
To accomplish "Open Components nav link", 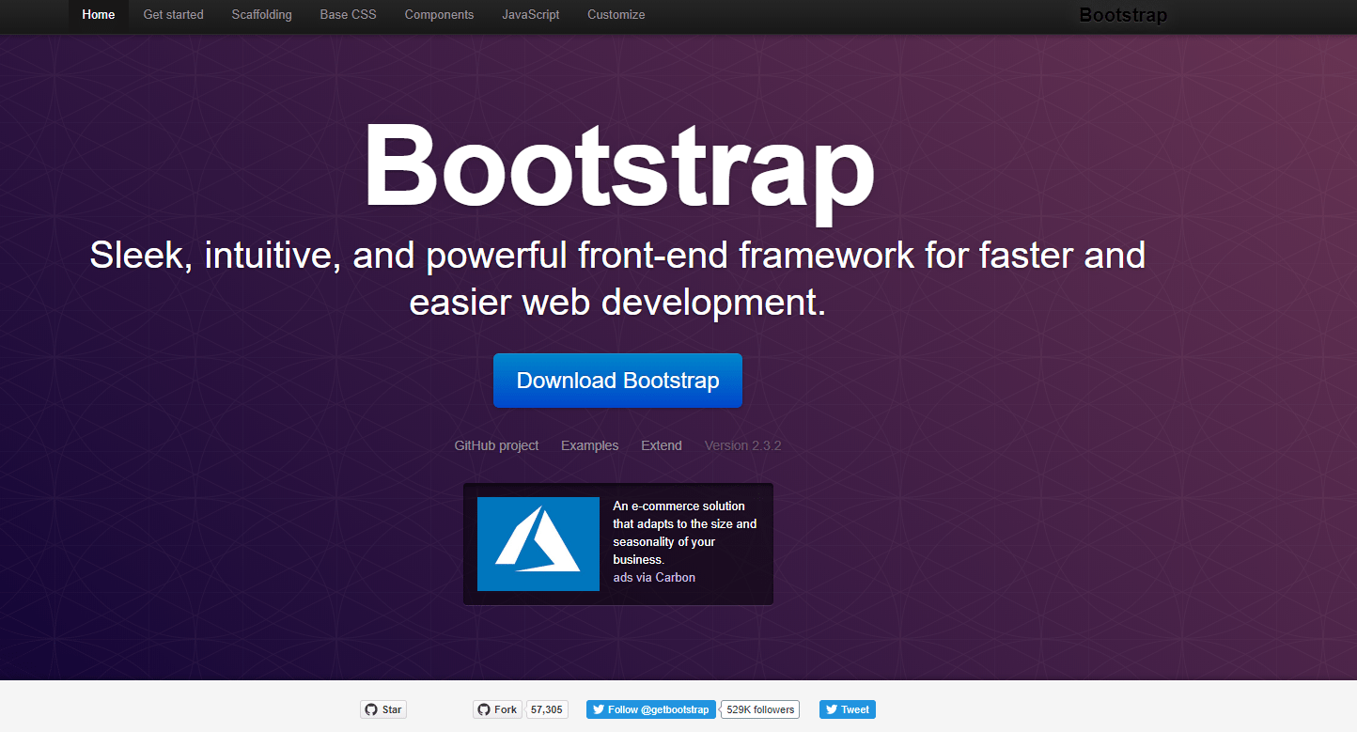I will click(439, 15).
